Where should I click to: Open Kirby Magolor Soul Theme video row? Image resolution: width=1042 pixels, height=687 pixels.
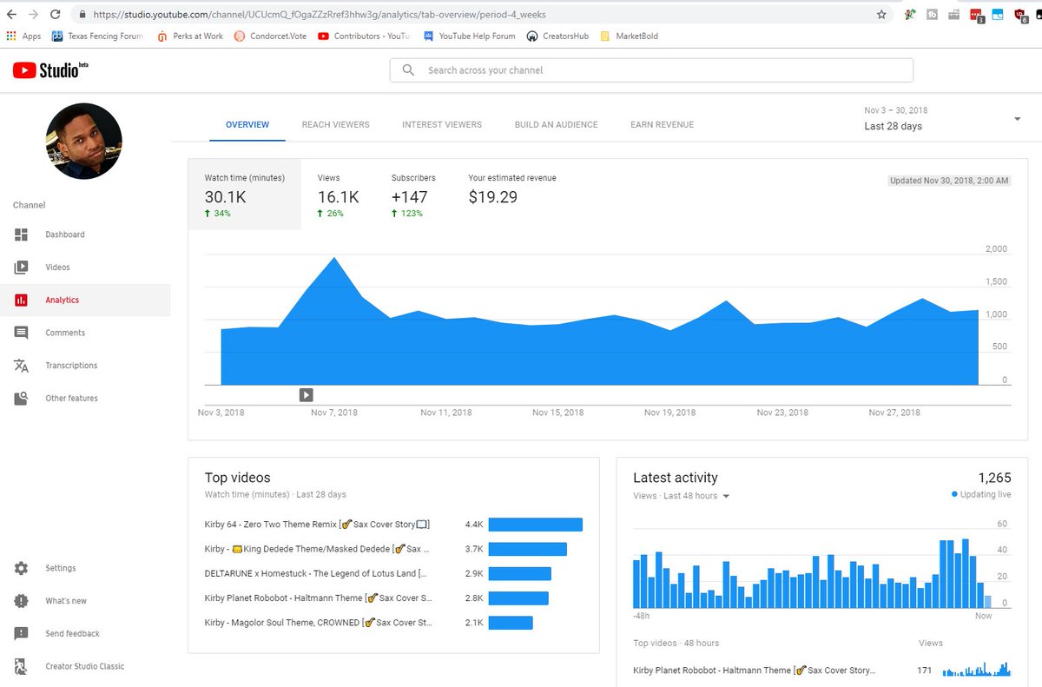tap(318, 623)
